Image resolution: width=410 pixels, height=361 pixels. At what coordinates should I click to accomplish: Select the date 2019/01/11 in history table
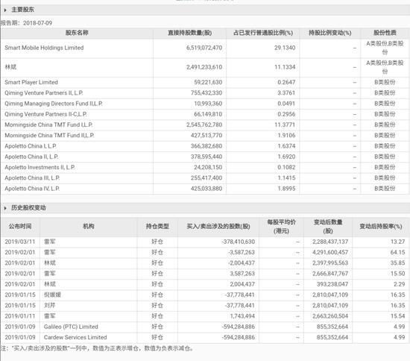[20, 316]
